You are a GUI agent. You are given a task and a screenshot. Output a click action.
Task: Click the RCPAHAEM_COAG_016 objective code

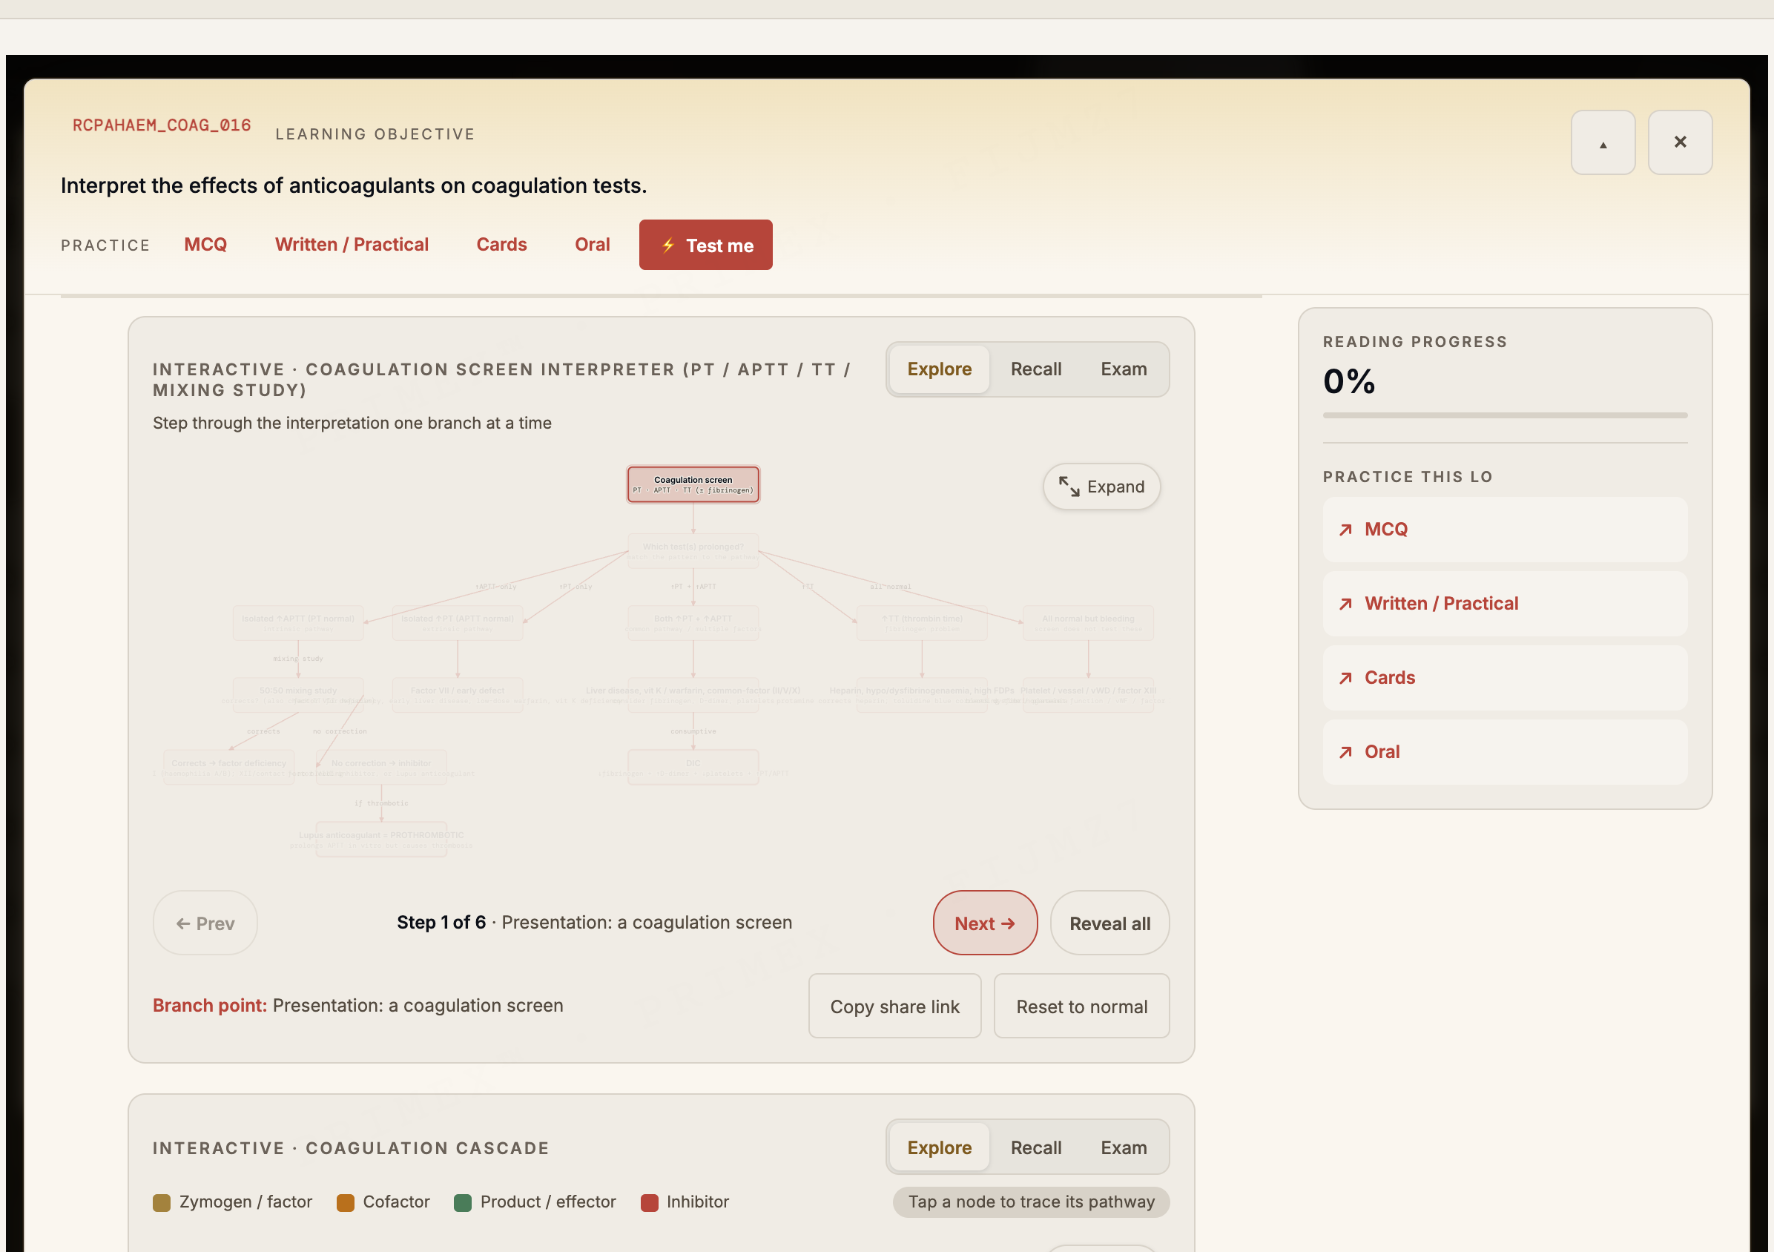point(162,125)
